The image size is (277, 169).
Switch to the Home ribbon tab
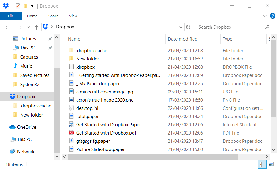(32, 16)
